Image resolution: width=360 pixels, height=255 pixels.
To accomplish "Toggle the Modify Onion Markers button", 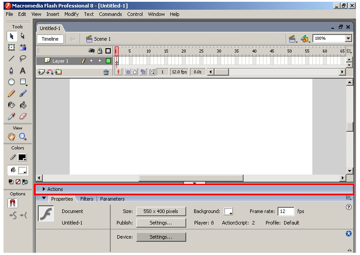I will click(152, 72).
